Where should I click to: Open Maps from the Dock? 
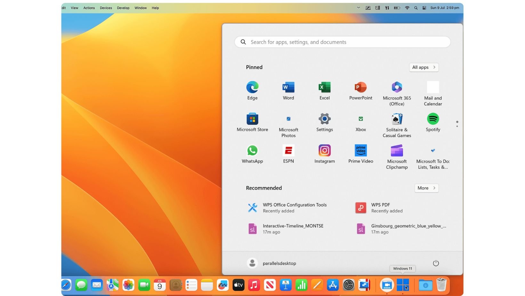pyautogui.click(x=112, y=285)
